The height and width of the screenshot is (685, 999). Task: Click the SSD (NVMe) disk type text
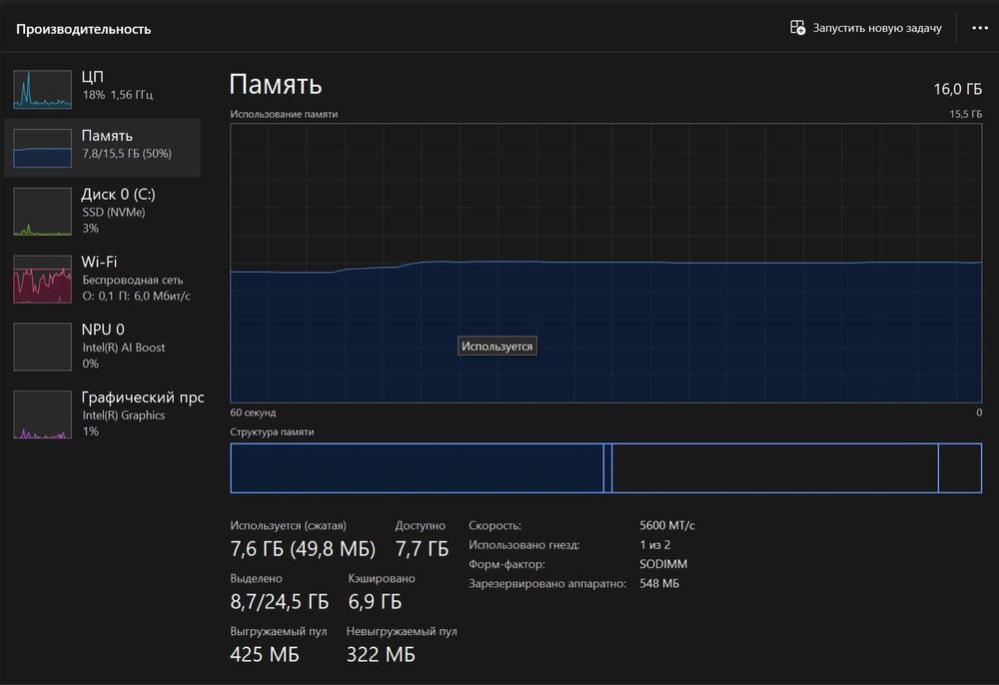click(x=114, y=212)
